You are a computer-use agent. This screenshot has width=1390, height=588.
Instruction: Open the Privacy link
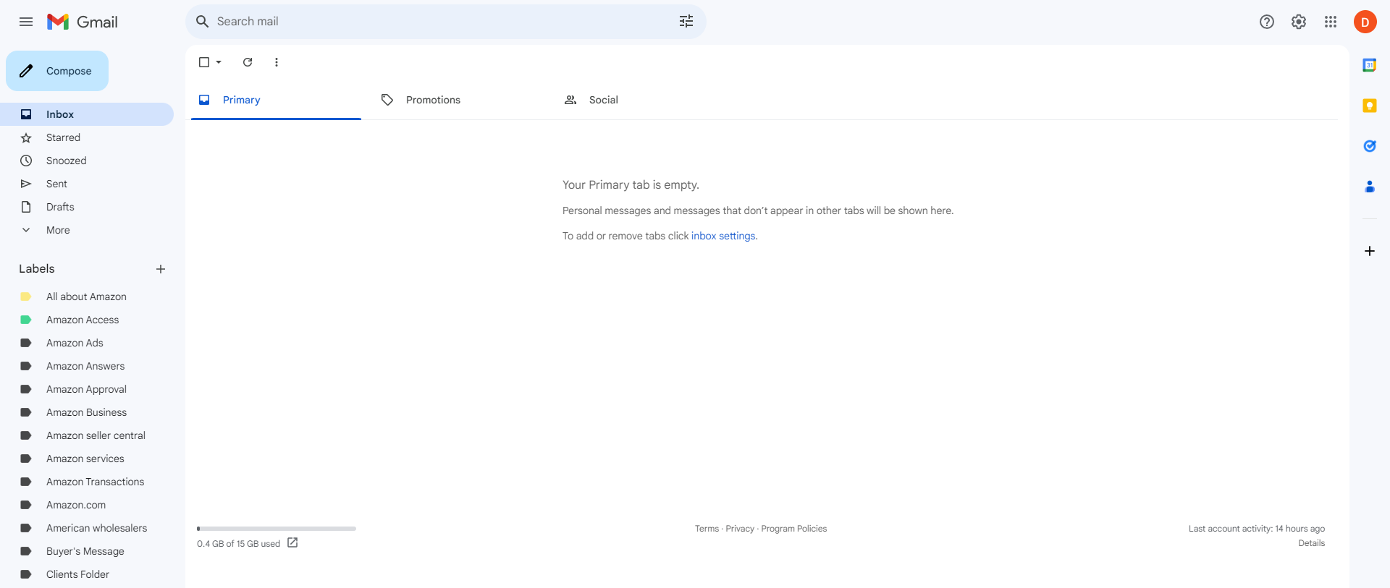point(740,529)
